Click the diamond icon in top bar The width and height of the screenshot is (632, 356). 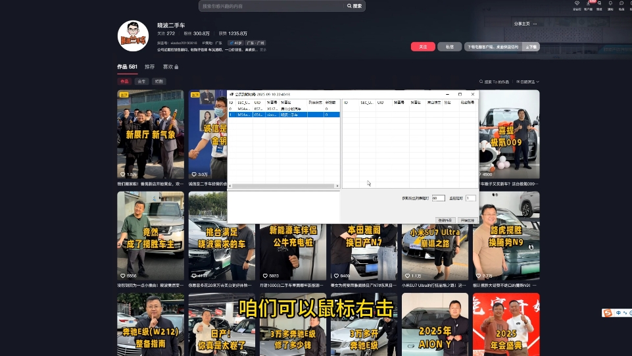(x=577, y=4)
